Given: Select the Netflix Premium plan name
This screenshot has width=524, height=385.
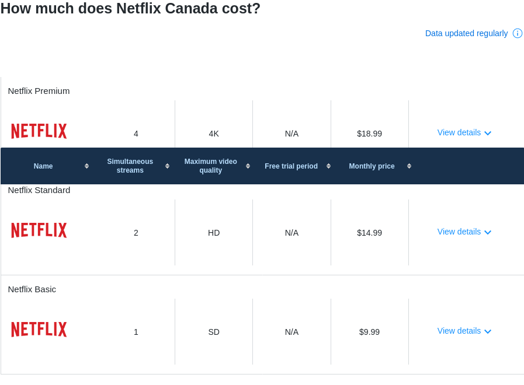Looking at the screenshot, I should point(39,91).
